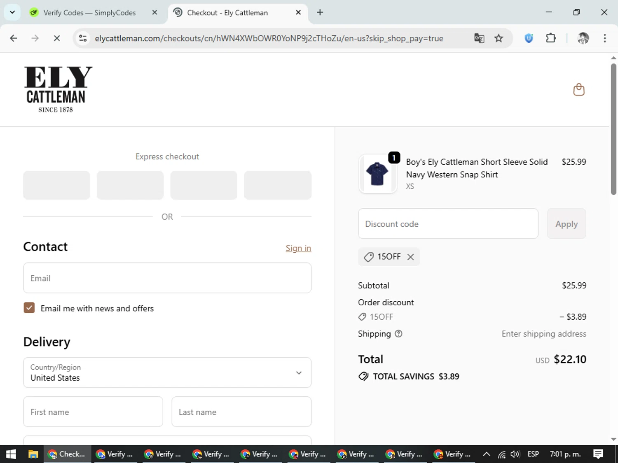Open File Explorer from the taskbar
This screenshot has width=618, height=463.
coord(33,454)
